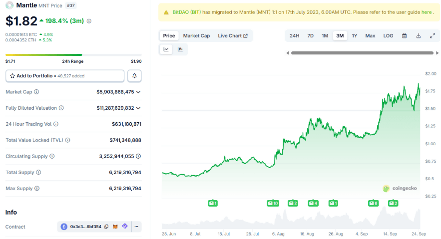Click the $741,348,888 TVL value
The image size is (441, 239).
[125, 140]
